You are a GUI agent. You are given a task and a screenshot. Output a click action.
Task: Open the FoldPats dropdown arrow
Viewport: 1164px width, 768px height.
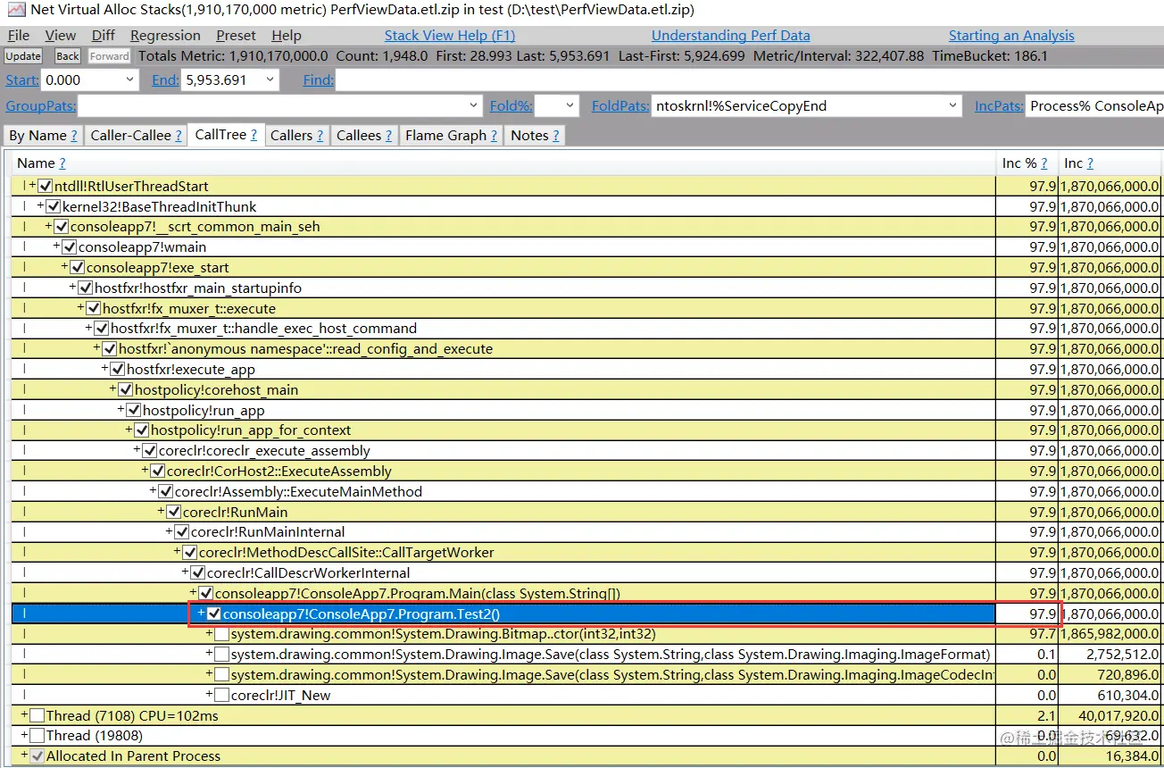953,106
